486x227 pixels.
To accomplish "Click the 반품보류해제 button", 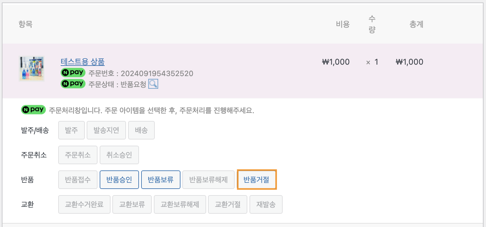I will [208, 180].
